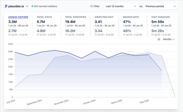The width and height of the screenshot is (183, 112).
Task: Click the green live visitors dot
Action: click(x=32, y=6)
